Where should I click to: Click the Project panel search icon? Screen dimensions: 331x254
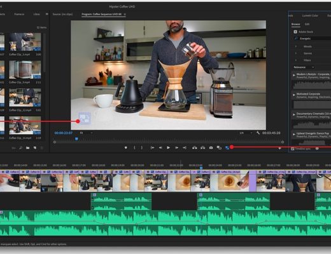20,148
